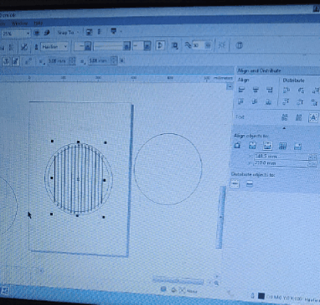Click Align Top icon in Align section

[x=241, y=102]
